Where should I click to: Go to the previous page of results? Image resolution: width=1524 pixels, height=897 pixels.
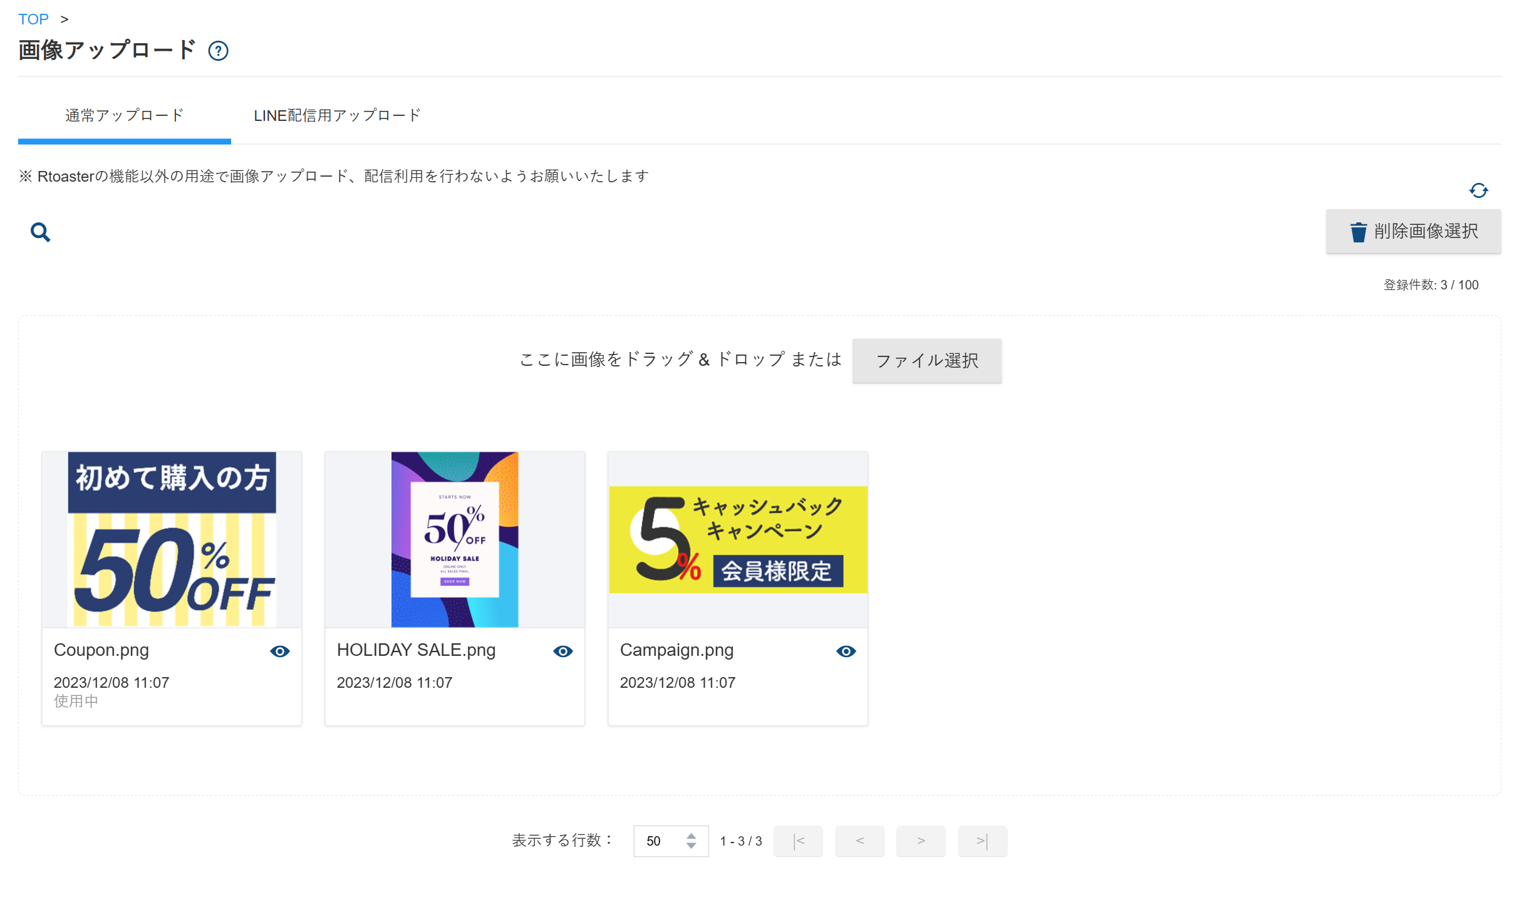point(859,841)
